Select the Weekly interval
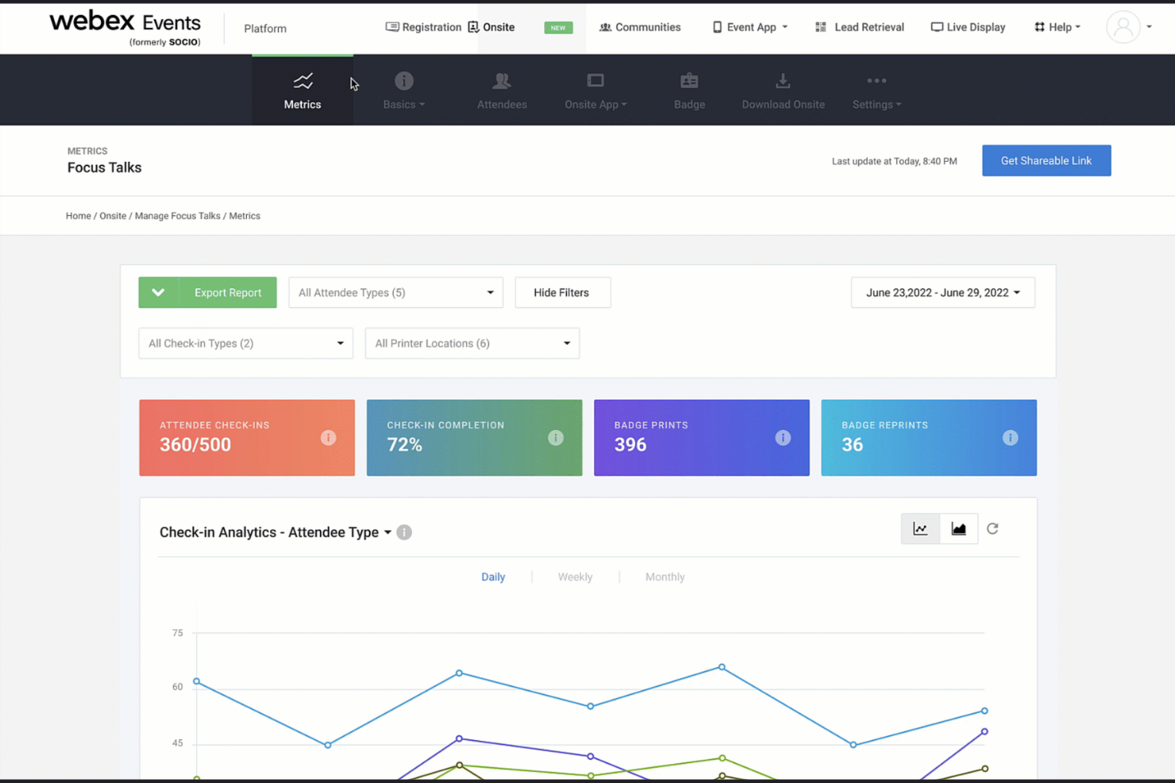This screenshot has width=1175, height=783. tap(575, 577)
